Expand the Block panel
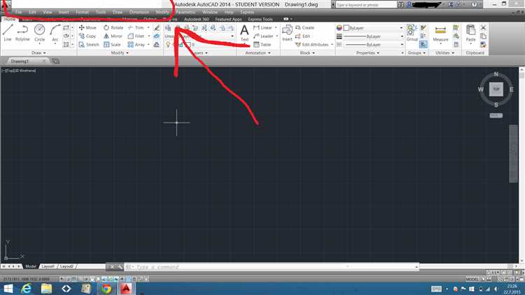This screenshot has width=525, height=295. coord(307,53)
